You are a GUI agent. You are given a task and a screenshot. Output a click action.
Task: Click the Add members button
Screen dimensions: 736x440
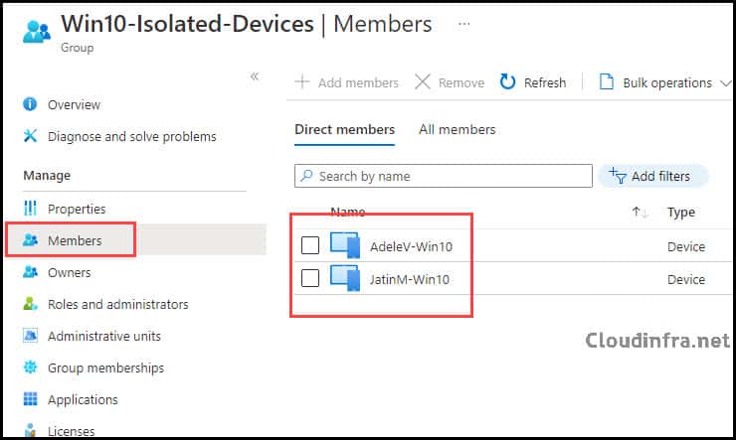point(347,82)
